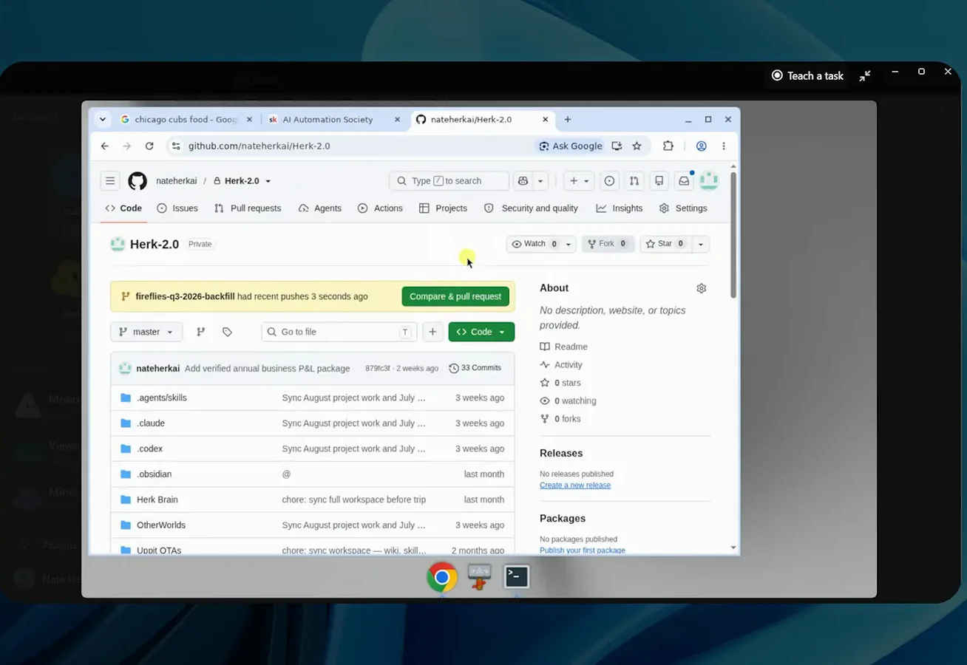The width and height of the screenshot is (967, 665).
Task: Open the GitHub hamburger navigation menu
Action: [110, 181]
